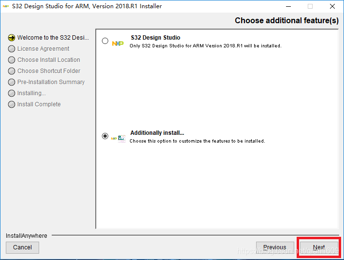344x260 pixels.
Task: Click the Install Complete step circle
Action: (12, 104)
